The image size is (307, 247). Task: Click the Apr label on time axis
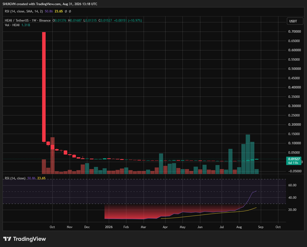pyautogui.click(x=165, y=227)
